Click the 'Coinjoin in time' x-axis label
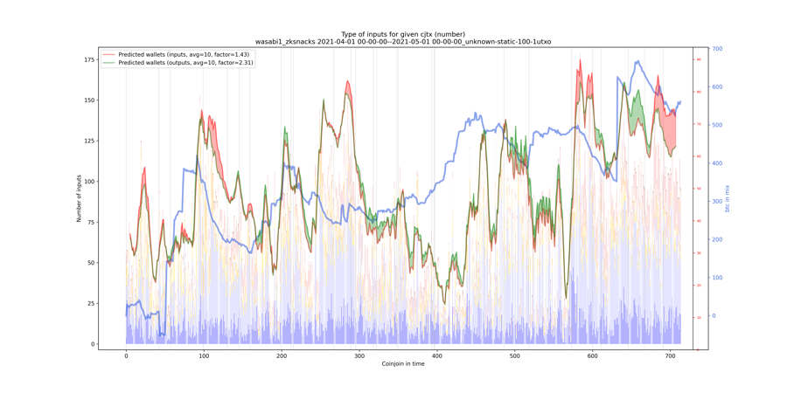Image resolution: width=787 pixels, height=393 pixels. [403, 363]
